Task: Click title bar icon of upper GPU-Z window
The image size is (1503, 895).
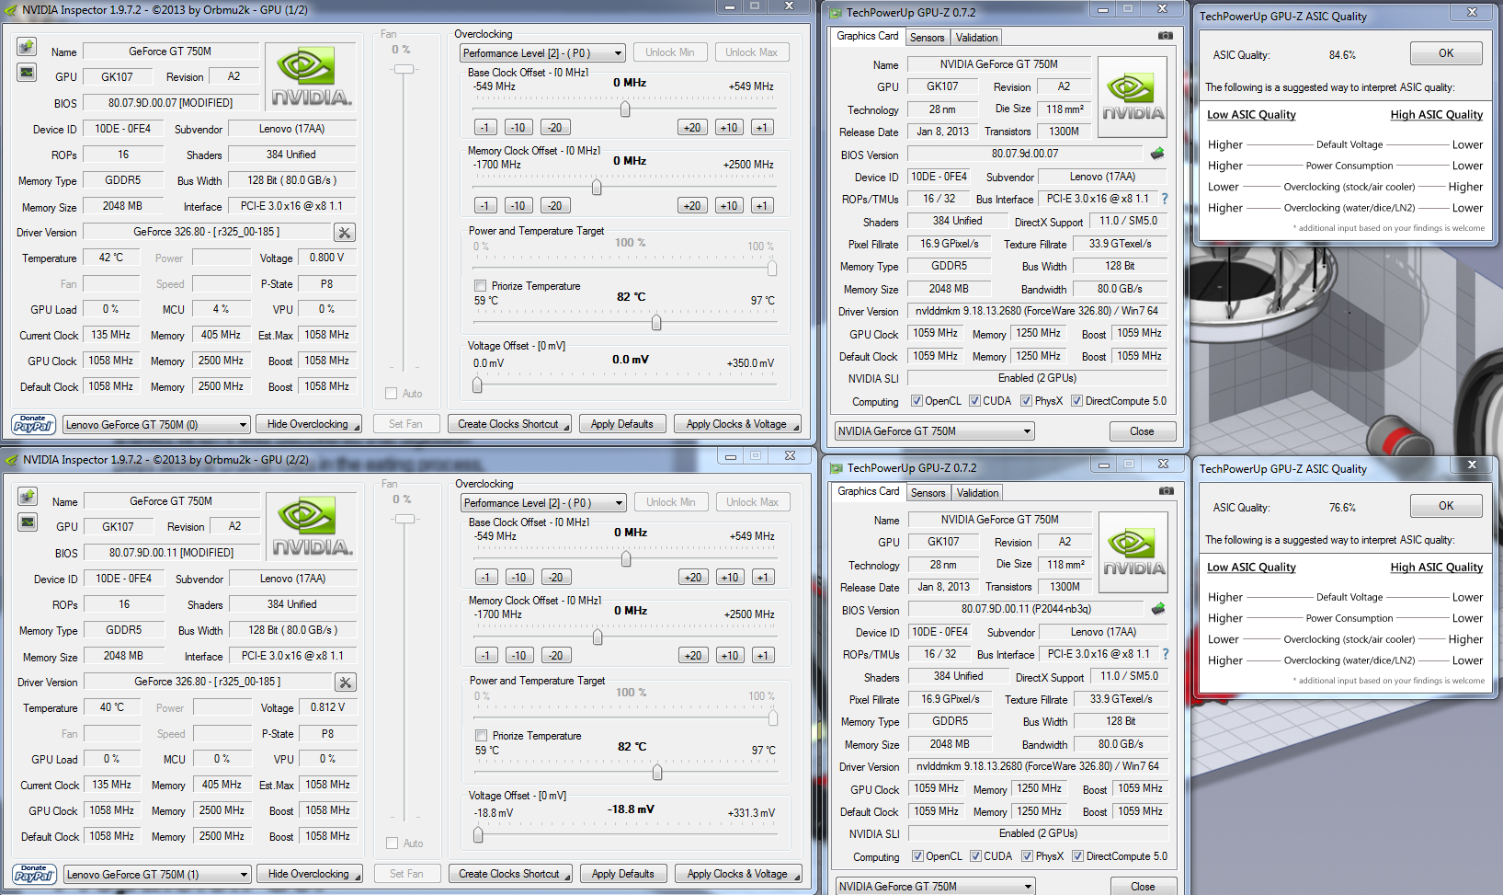Action: [836, 13]
